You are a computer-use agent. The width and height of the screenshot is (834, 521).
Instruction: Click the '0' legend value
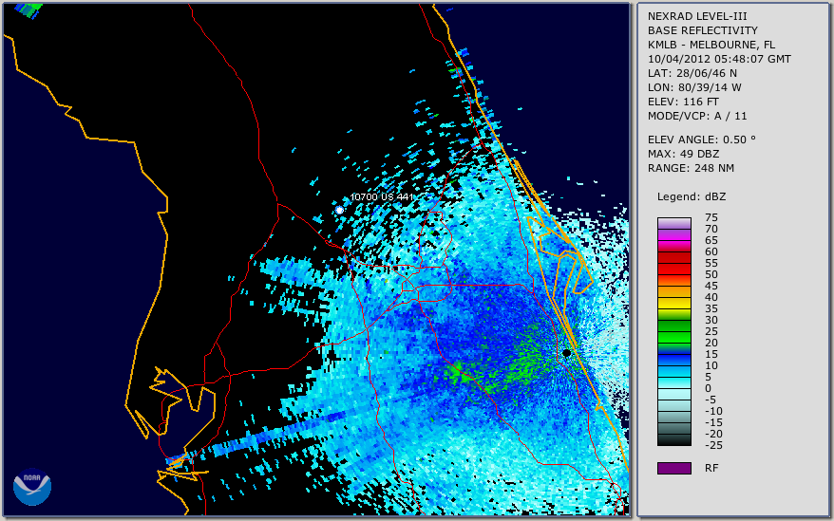[708, 389]
